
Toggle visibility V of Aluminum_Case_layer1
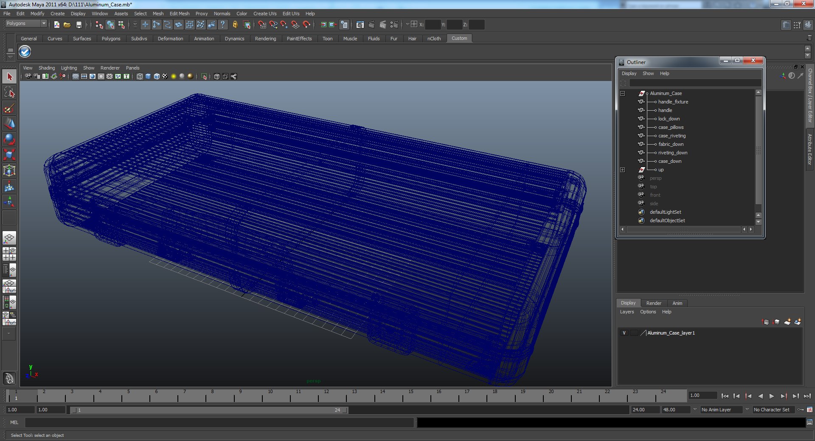pyautogui.click(x=624, y=333)
